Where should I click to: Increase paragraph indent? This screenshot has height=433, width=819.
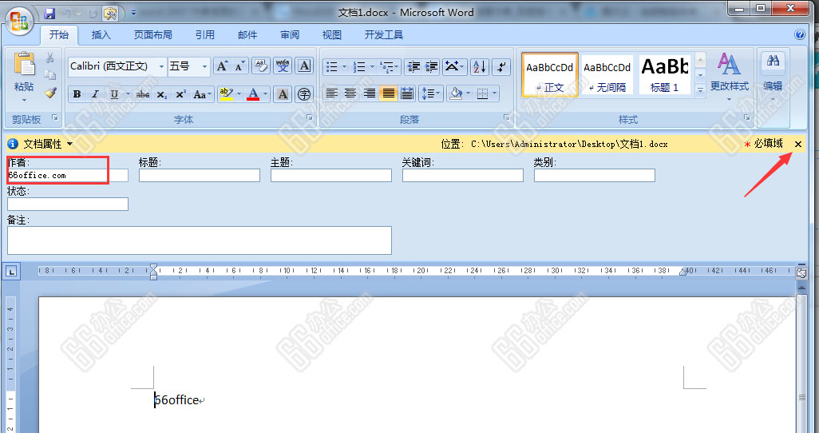coord(432,66)
